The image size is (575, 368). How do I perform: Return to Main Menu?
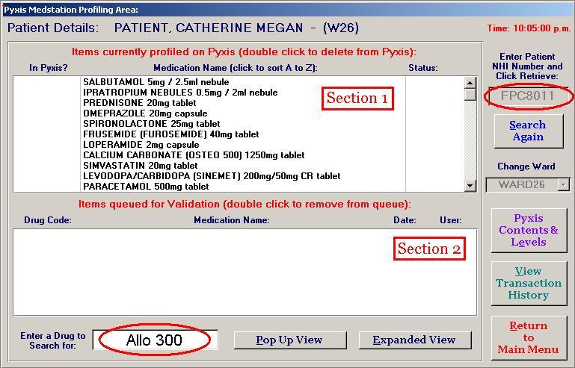pyautogui.click(x=529, y=337)
